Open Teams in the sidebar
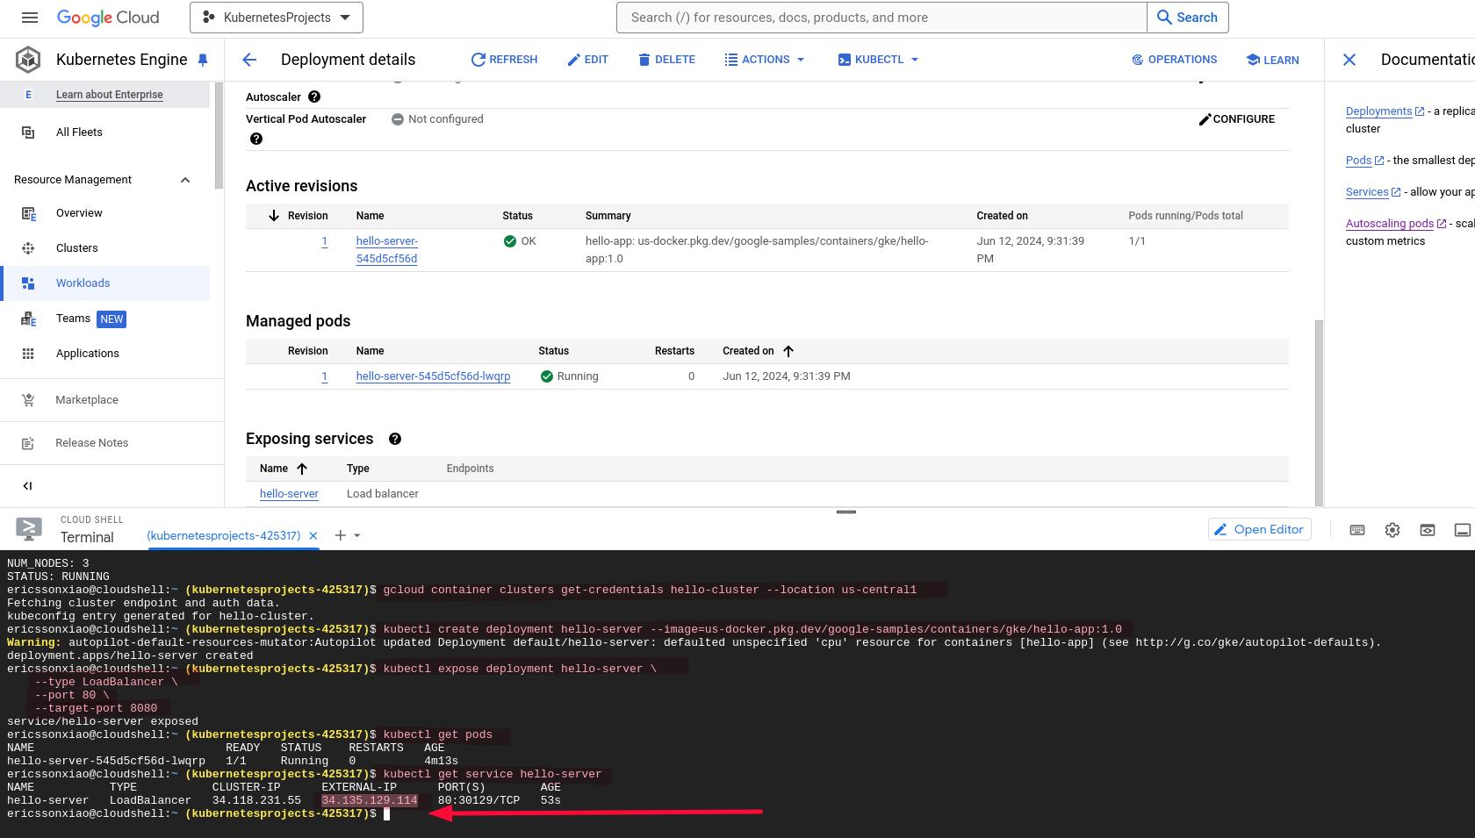Image resolution: width=1475 pixels, height=838 pixels. click(73, 319)
